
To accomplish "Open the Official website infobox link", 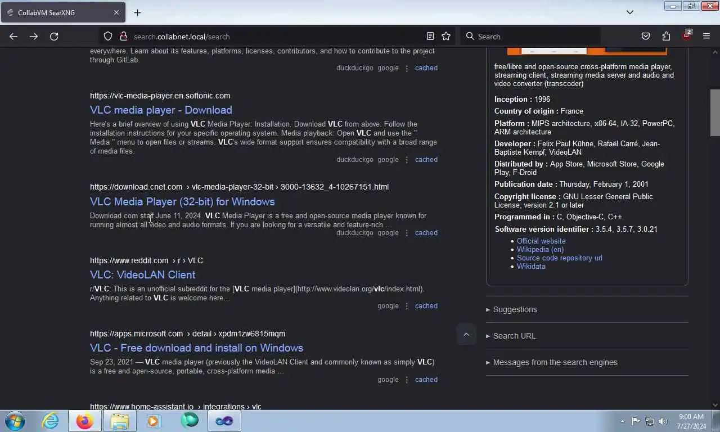I will click(x=541, y=241).
